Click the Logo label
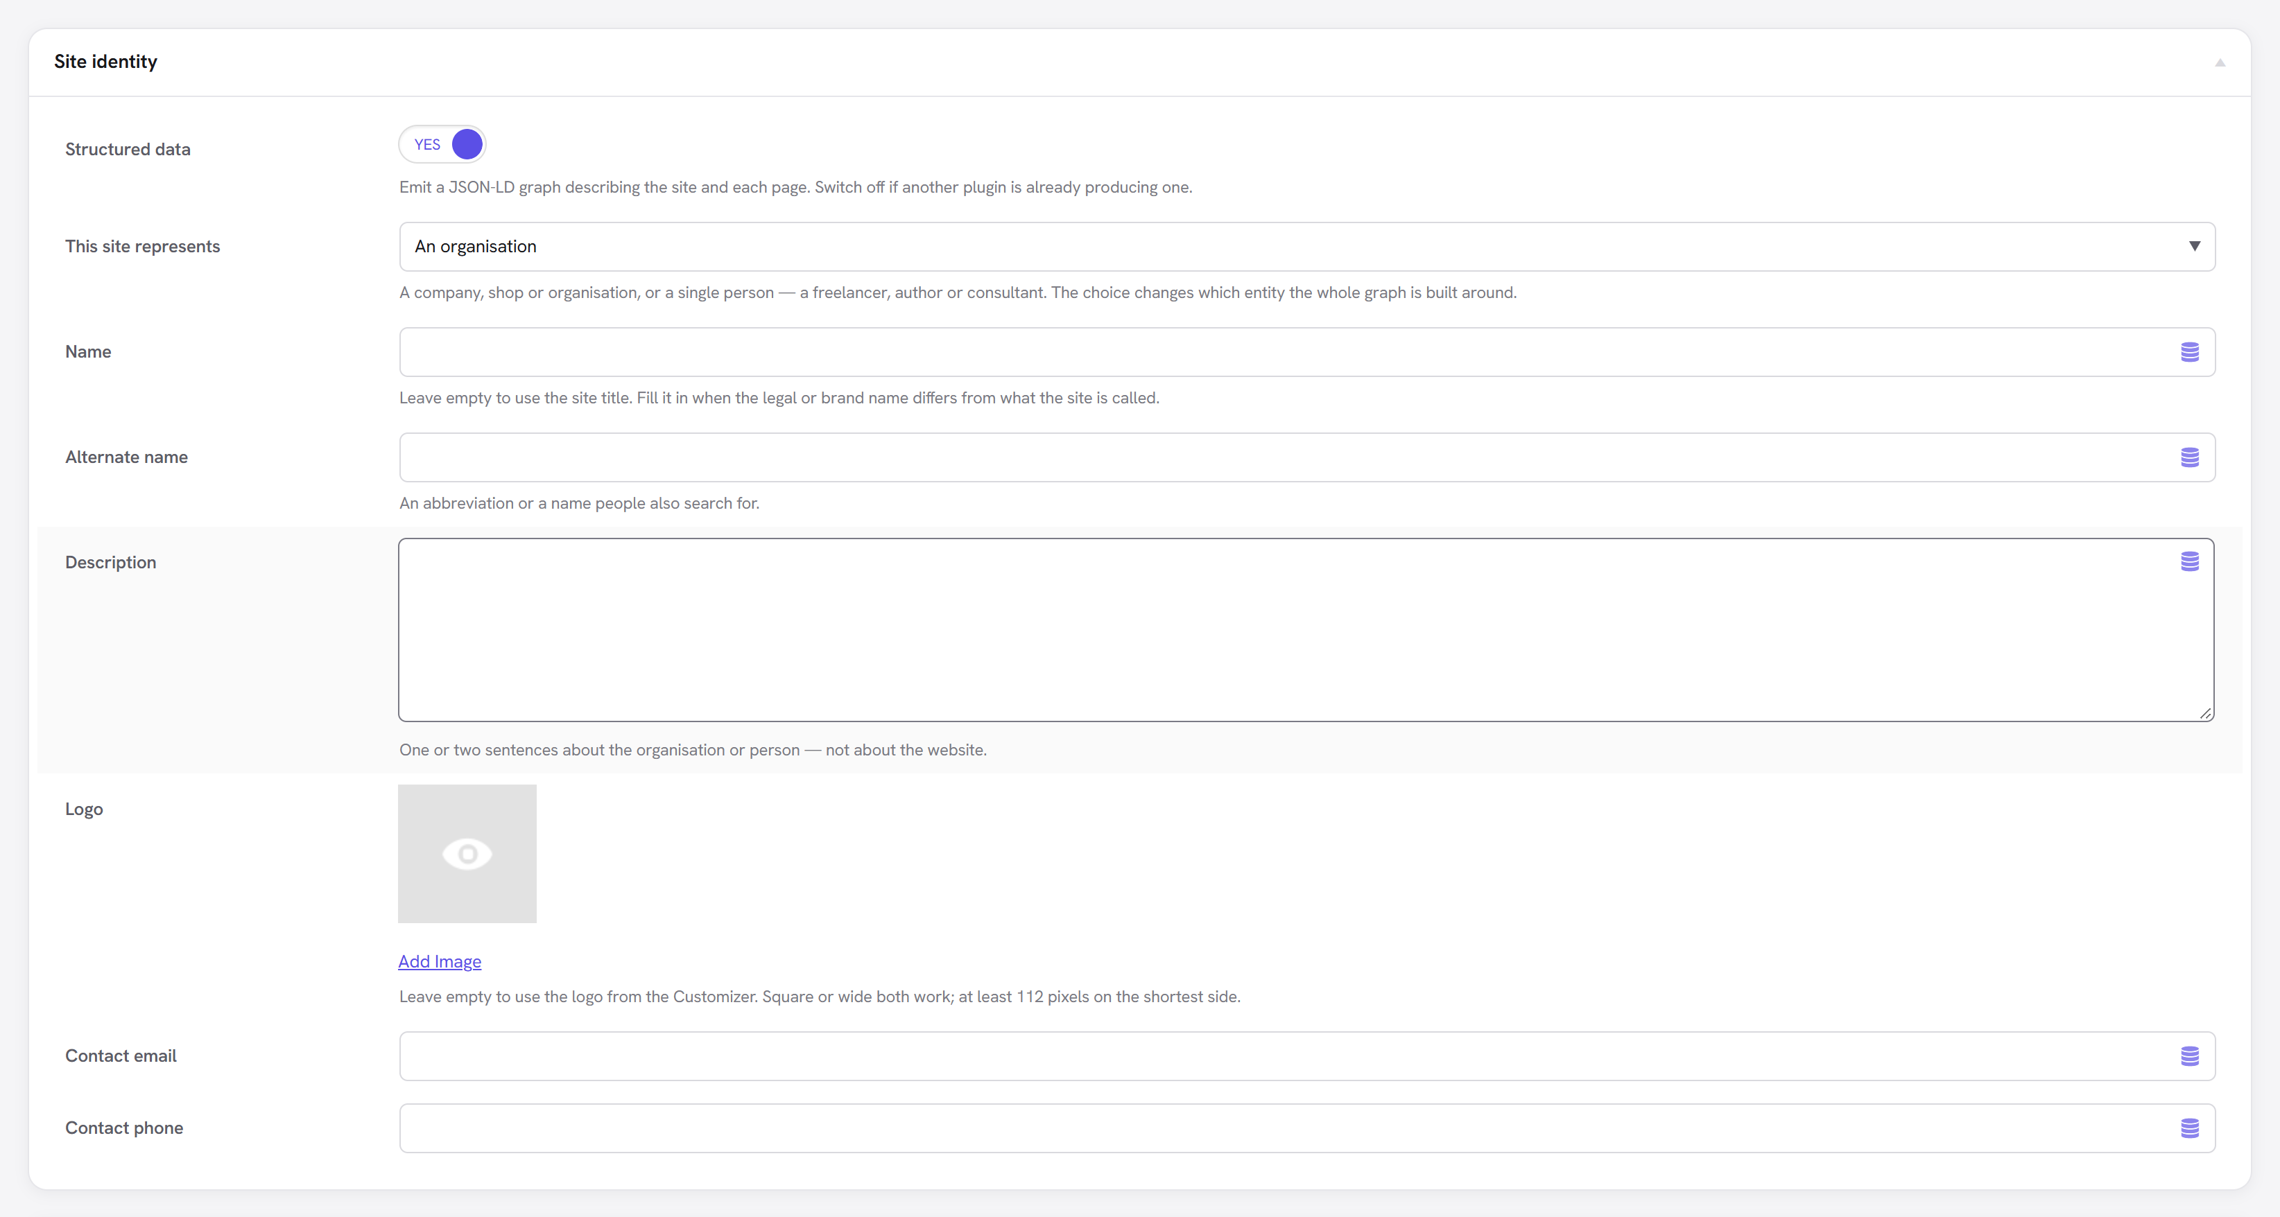2280x1217 pixels. click(x=84, y=809)
